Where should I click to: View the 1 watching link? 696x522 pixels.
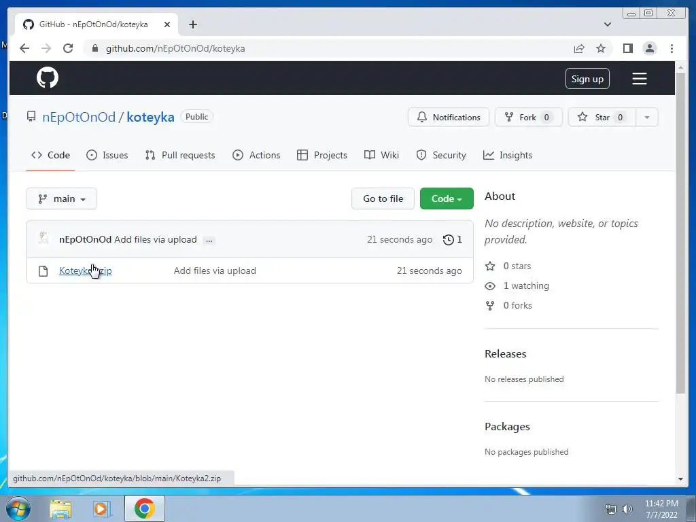tap(517, 286)
